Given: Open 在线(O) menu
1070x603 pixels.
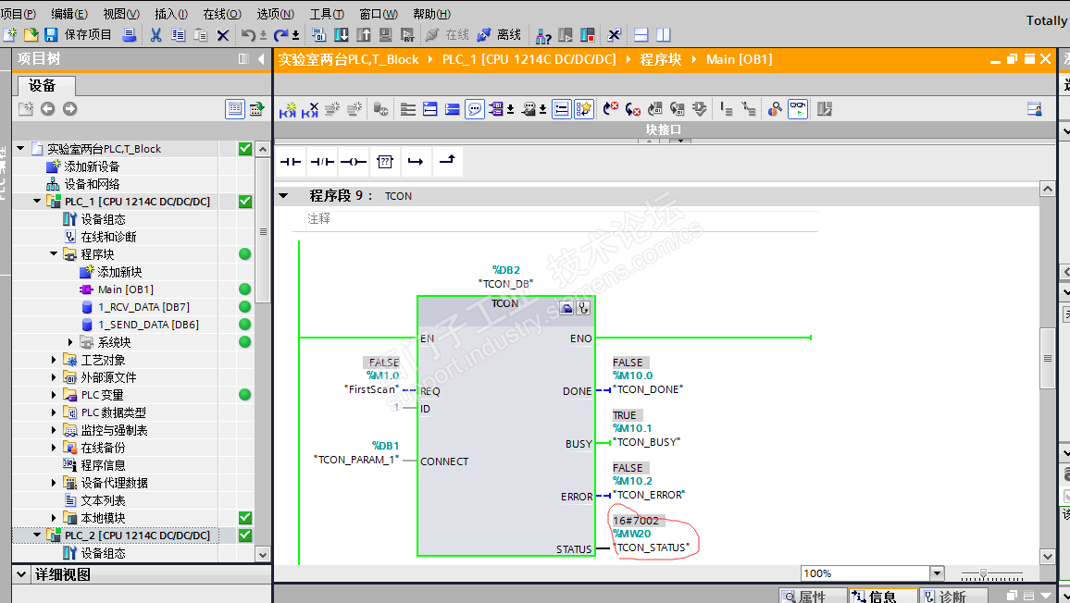Looking at the screenshot, I should 222,14.
